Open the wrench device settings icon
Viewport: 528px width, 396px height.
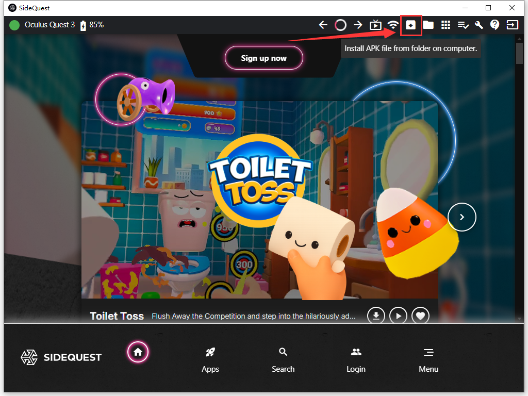tap(478, 25)
